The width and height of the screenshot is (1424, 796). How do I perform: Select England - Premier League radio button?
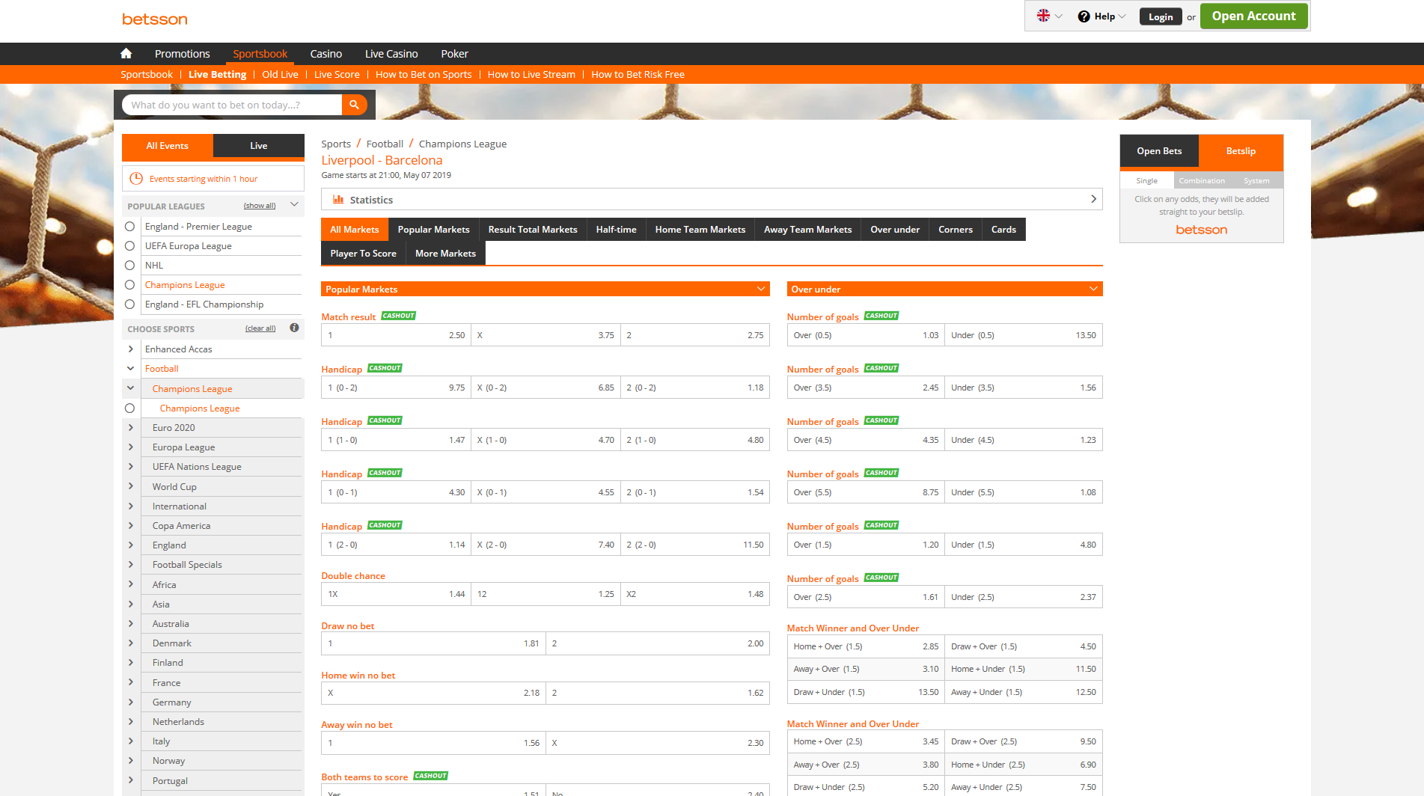[x=129, y=227]
